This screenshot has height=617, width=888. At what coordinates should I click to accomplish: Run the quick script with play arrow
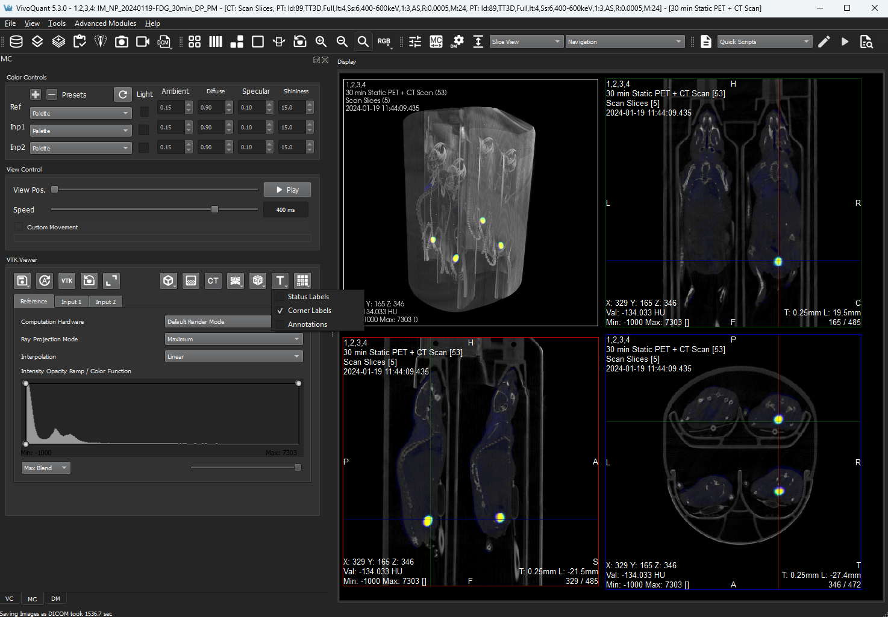845,42
